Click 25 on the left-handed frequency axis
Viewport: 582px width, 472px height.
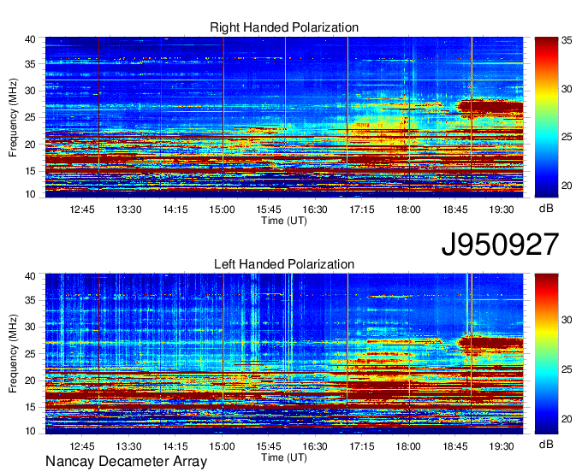(x=30, y=354)
